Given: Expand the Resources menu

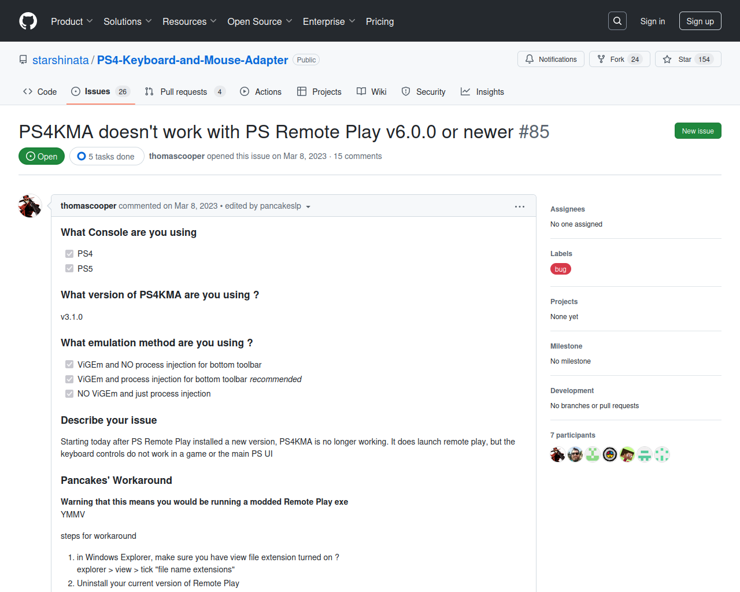Looking at the screenshot, I should (190, 21).
